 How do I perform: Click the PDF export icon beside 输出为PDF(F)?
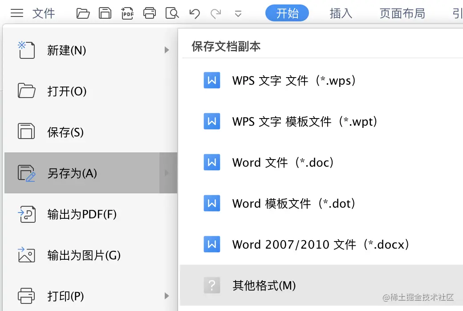[x=27, y=214]
